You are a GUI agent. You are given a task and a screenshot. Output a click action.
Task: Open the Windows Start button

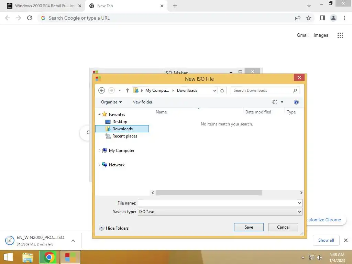8,257
